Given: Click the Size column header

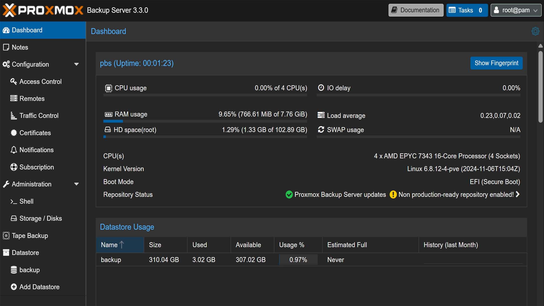Looking at the screenshot, I should click(x=165, y=245).
